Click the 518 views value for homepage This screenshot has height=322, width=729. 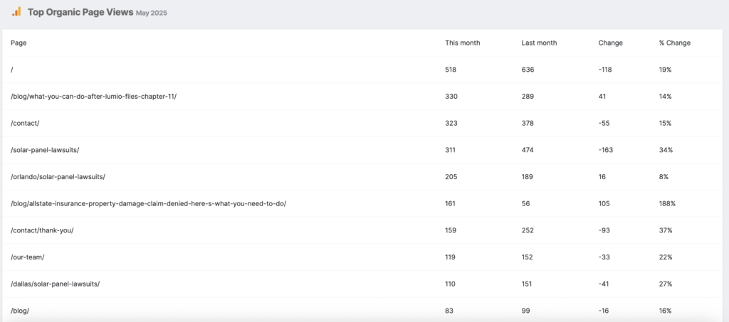click(451, 70)
